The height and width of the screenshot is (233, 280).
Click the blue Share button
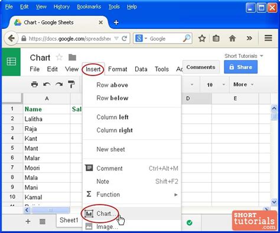pos(240,67)
